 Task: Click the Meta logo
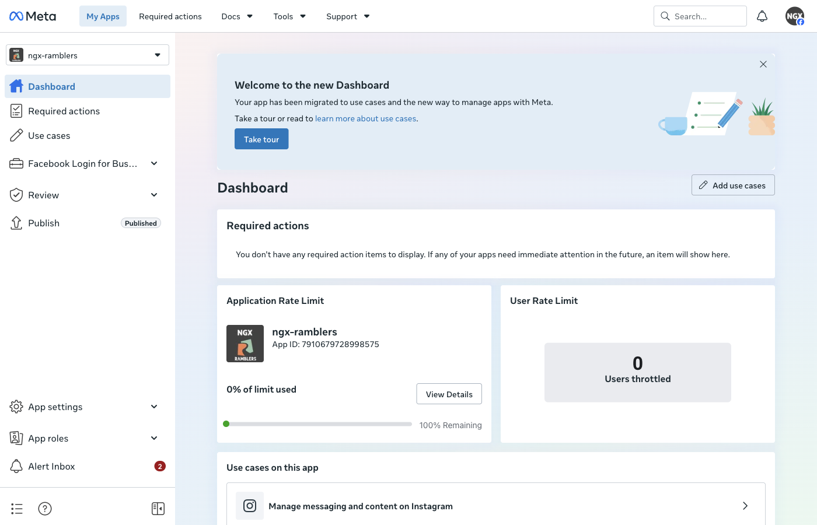pyautogui.click(x=33, y=16)
